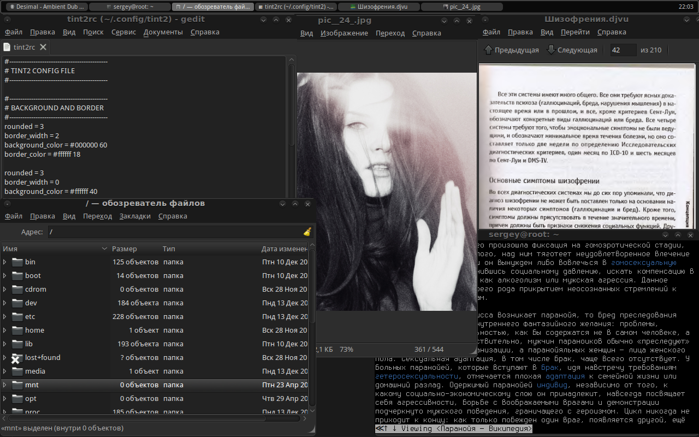Expand the dev folder tree node
The height and width of the screenshot is (437, 699).
coord(5,303)
